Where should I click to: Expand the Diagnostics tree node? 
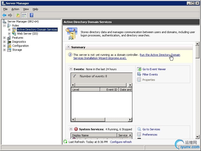click(x=4, y=42)
